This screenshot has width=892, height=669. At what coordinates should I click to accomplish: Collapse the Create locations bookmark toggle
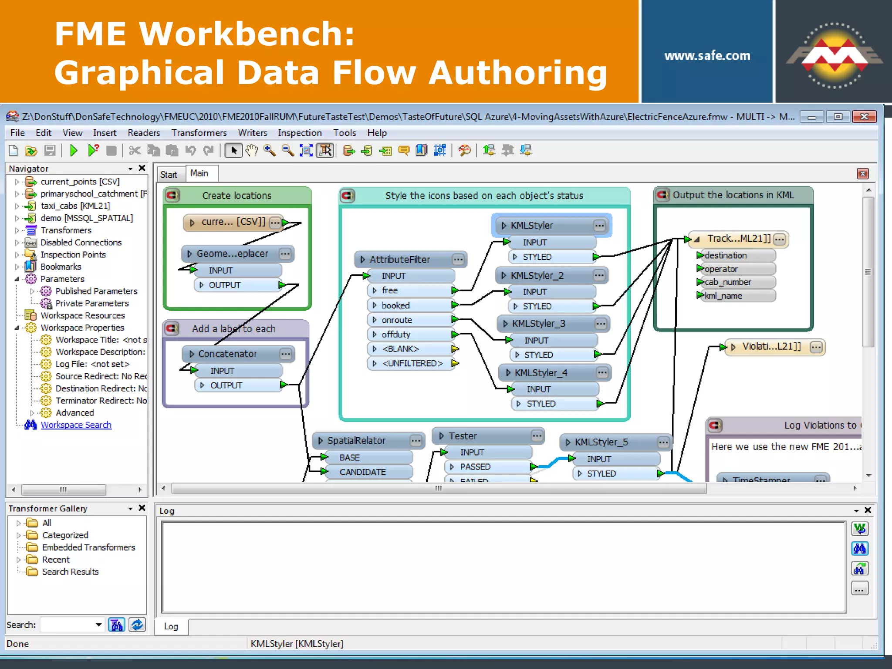click(x=172, y=195)
